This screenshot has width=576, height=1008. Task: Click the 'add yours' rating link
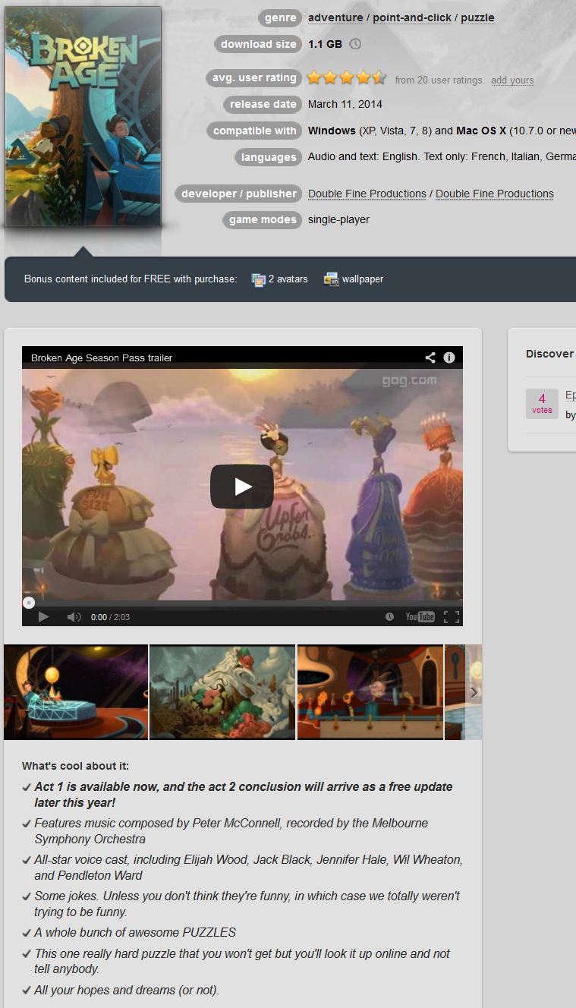coord(512,80)
